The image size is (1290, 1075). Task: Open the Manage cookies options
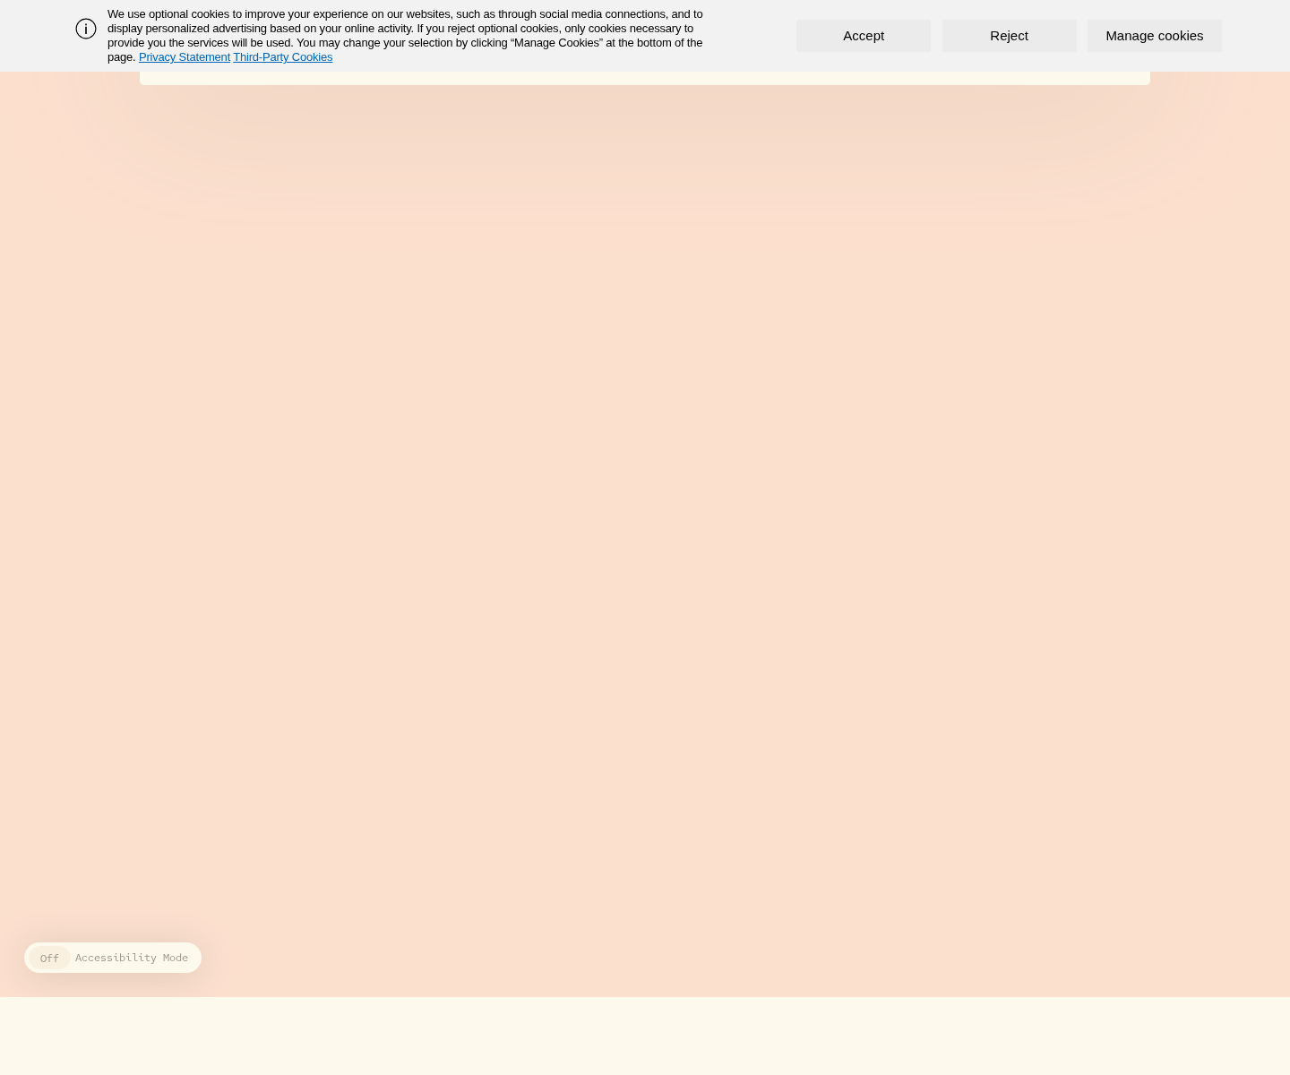(x=1154, y=36)
